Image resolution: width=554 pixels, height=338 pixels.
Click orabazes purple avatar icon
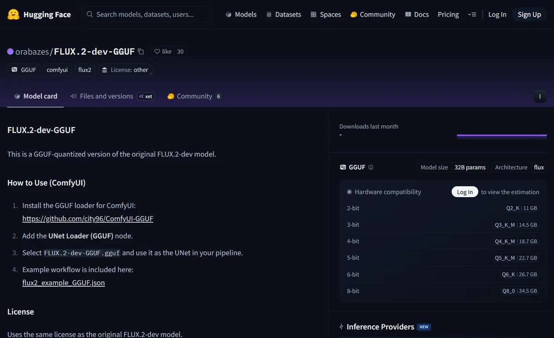point(10,51)
